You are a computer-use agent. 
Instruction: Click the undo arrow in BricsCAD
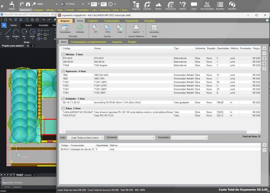point(44,20)
